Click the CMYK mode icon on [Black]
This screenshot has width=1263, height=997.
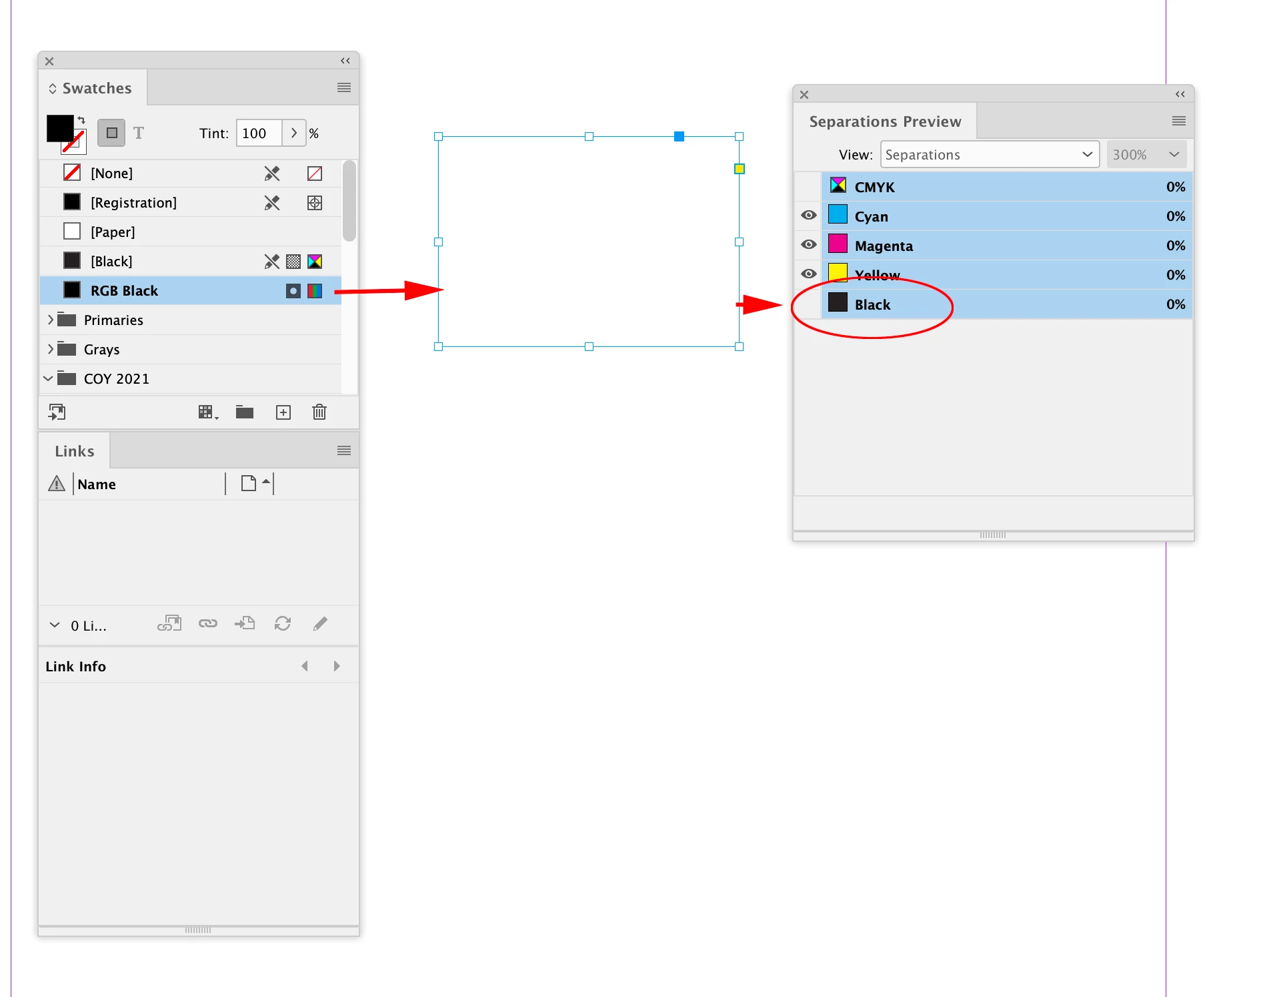click(x=315, y=262)
